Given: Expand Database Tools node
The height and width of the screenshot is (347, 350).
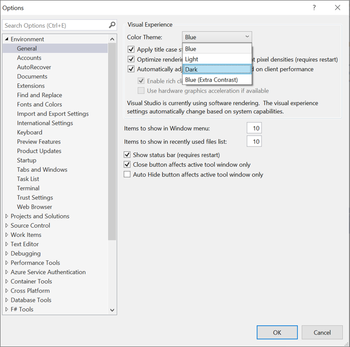Looking at the screenshot, I should tap(7, 300).
